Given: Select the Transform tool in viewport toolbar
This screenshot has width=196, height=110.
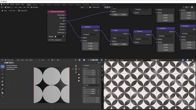Looking at the screenshot, I should [x=2, y=85].
